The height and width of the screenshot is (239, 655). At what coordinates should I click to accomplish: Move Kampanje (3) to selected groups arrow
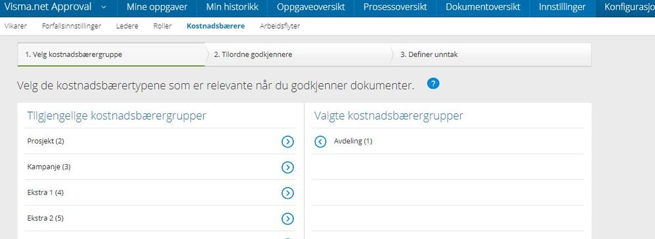click(287, 168)
